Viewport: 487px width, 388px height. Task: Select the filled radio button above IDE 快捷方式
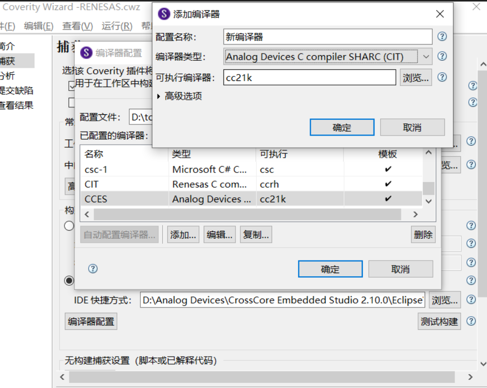pos(69,281)
